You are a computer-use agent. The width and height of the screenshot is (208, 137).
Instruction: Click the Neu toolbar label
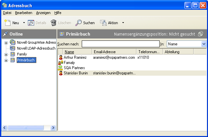tap(16, 23)
